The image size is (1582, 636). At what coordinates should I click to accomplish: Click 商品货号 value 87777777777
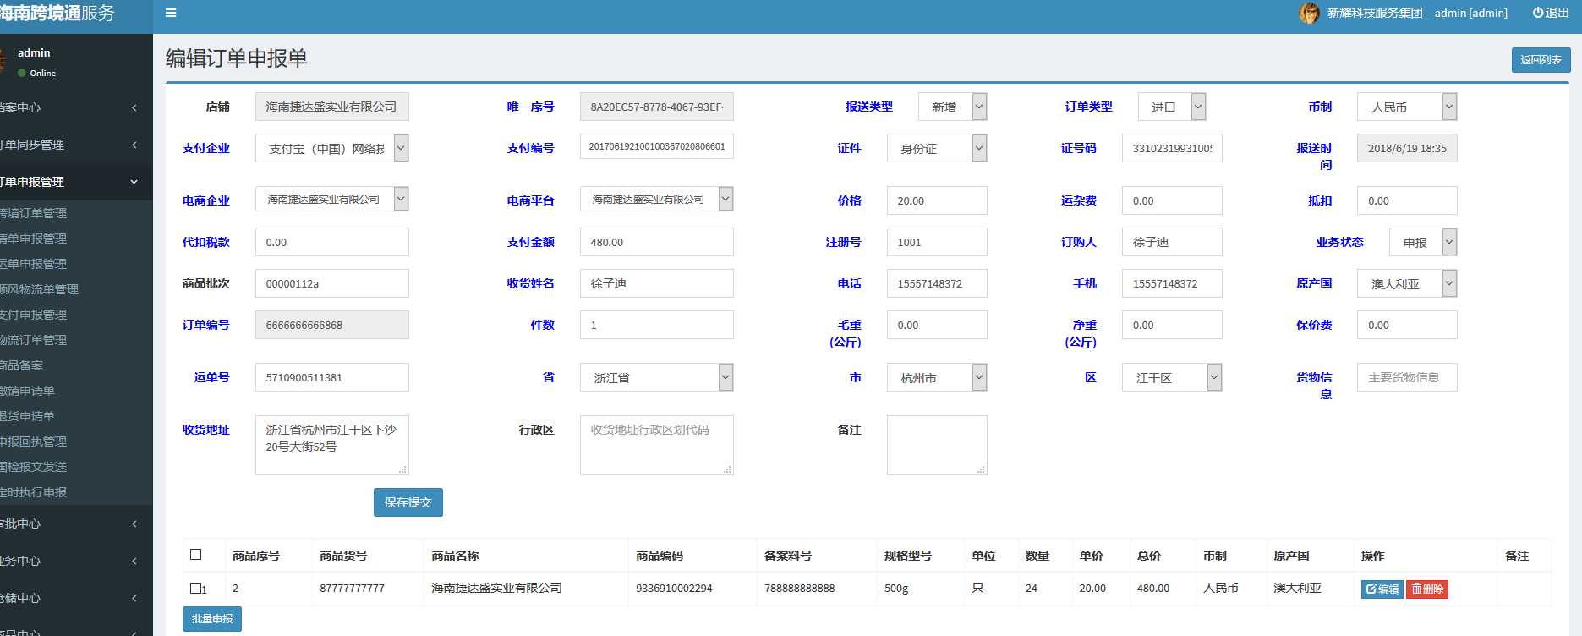352,589
